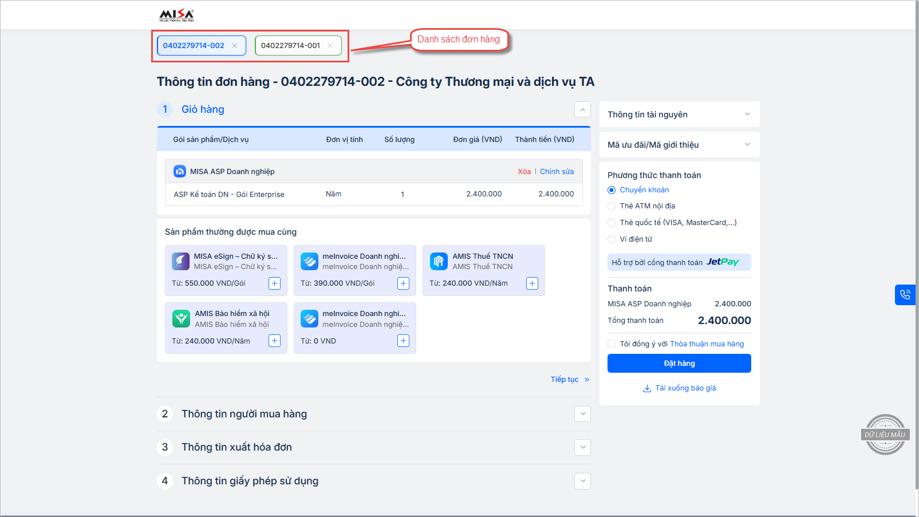This screenshot has width=919, height=517.
Task: Click the Đặt hàng button
Action: [x=679, y=364]
